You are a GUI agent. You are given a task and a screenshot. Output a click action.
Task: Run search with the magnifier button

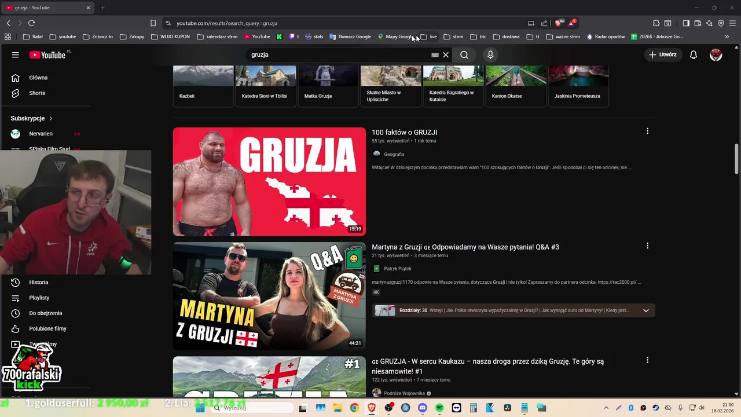pos(464,54)
